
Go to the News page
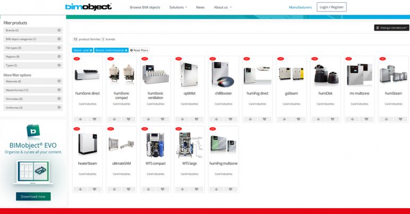coord(200,7)
